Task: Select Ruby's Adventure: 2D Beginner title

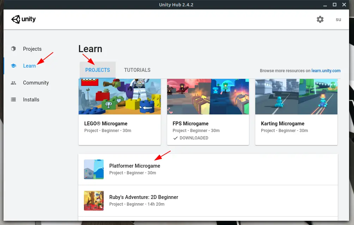Action: (x=144, y=197)
